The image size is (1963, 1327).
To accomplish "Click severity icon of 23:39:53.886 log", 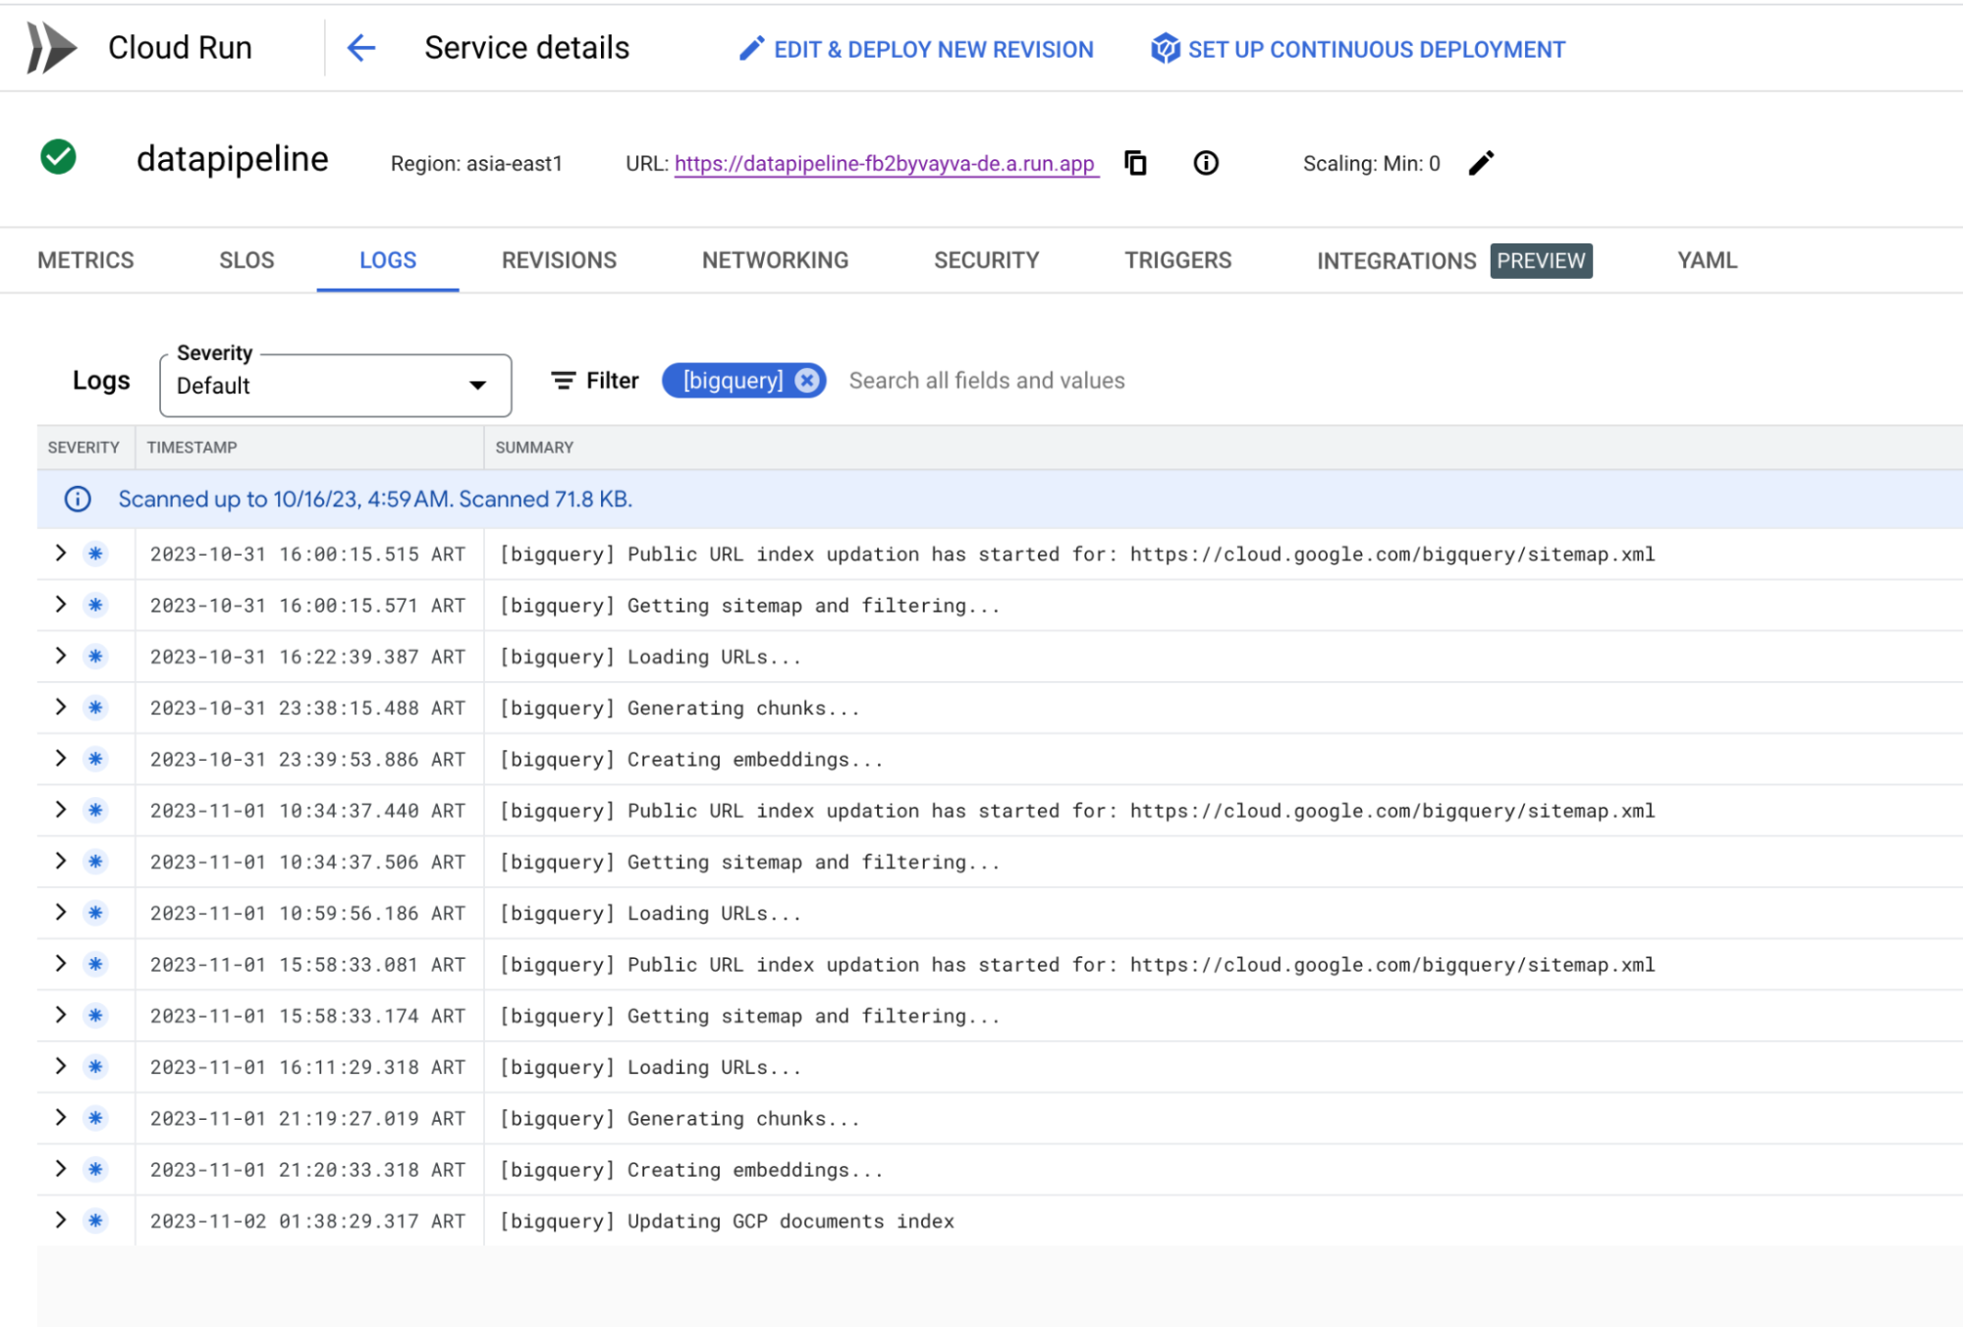I will 95,760.
